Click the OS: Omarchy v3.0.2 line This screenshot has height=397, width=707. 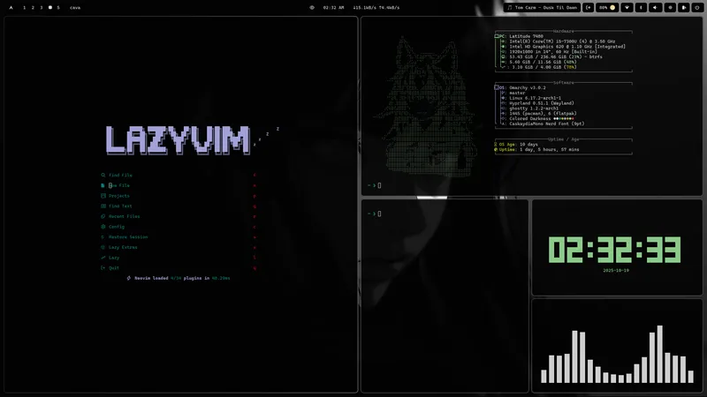[x=521, y=87]
